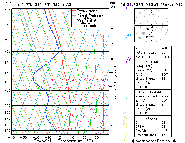This screenshot has width=185, height=143.
Task: Click the purple wind barb near 500 hPa
Action: pyautogui.click(x=128, y=59)
